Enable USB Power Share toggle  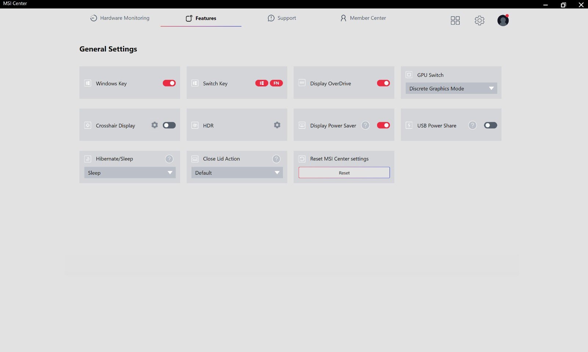490,125
